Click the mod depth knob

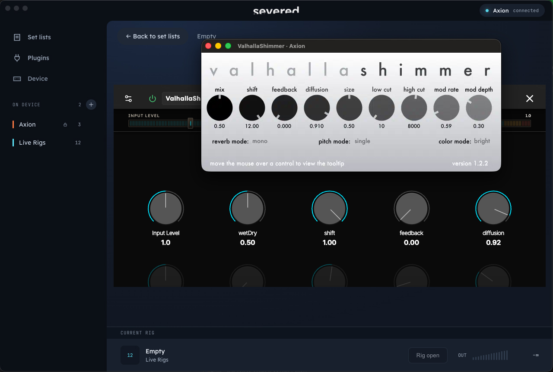click(479, 108)
